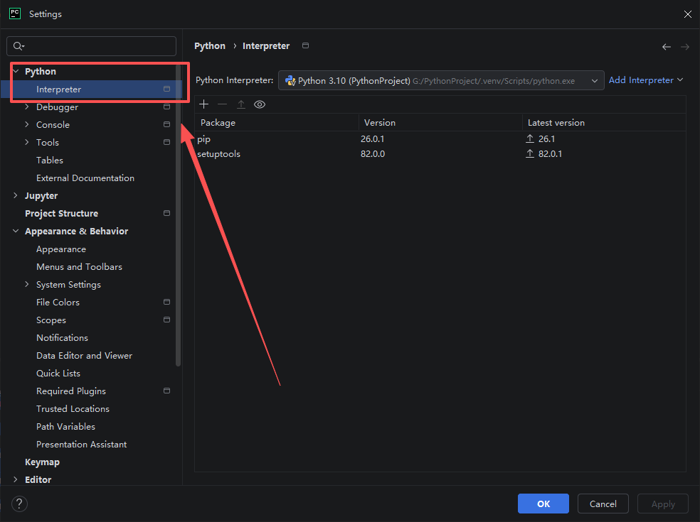
Task: Expand the Debugger node
Action: 27,107
